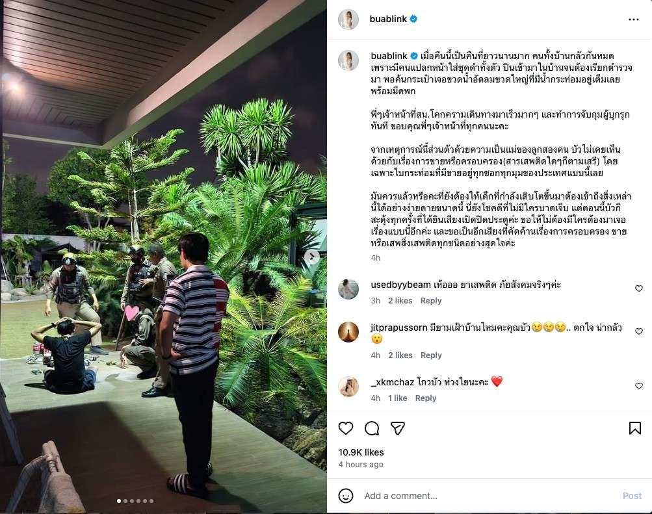Open the emoji picker in the comment box
Viewport: 652px width, 514px height.
(346, 496)
